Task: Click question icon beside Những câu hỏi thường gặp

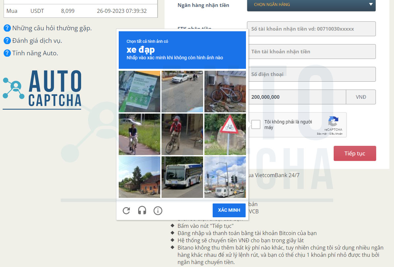Action: point(7,28)
